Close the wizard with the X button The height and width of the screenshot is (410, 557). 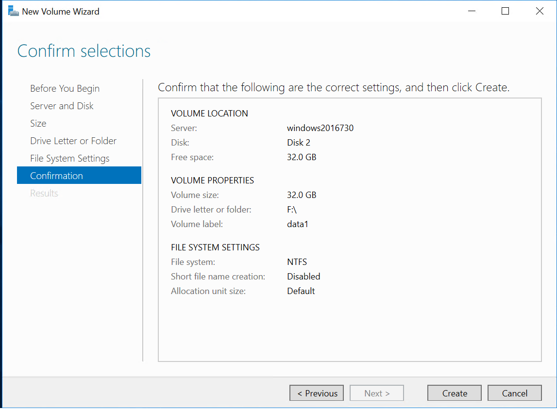click(540, 11)
